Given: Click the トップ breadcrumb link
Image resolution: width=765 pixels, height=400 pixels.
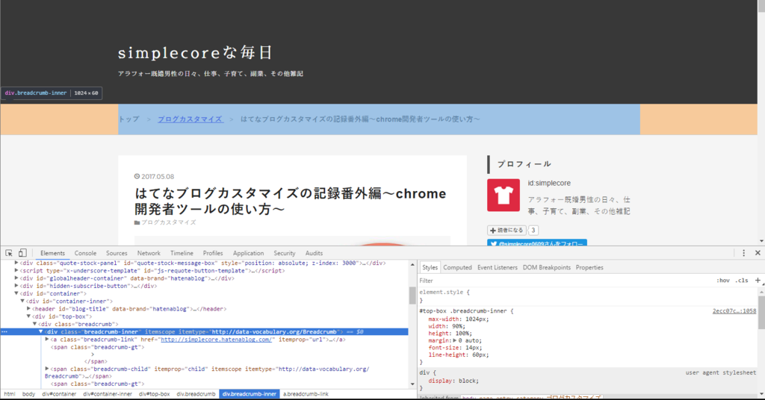Looking at the screenshot, I should point(128,119).
